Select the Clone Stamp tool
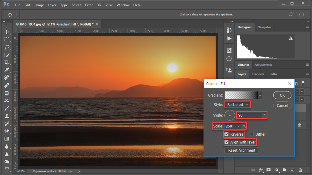The width and height of the screenshot is (312, 175). point(7,116)
